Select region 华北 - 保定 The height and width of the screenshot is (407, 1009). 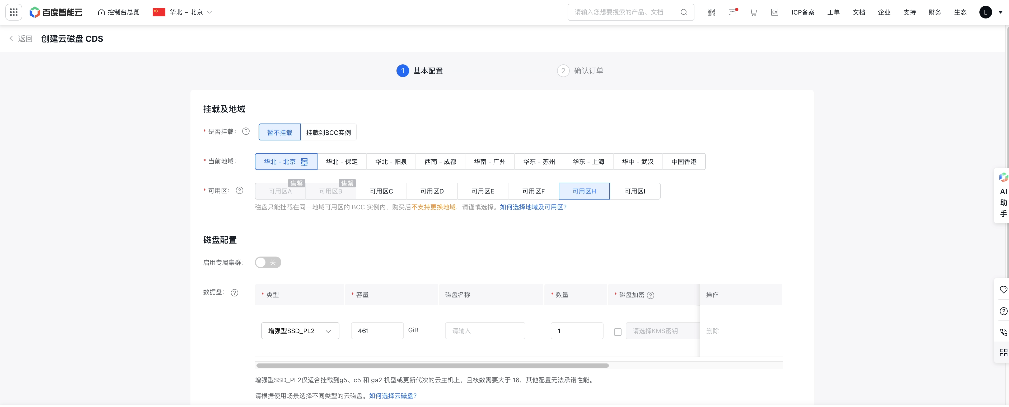(x=342, y=162)
